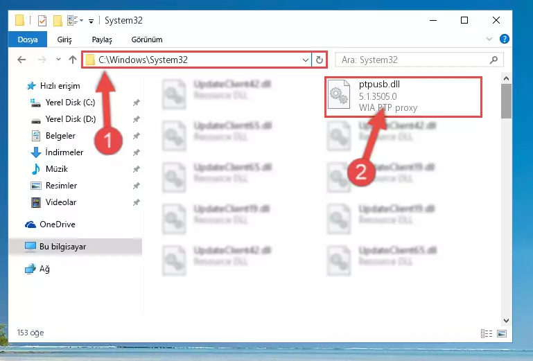This screenshot has height=361, width=533.
Task: Click the ptpusb.dll gear file icon
Action: pyautogui.click(x=339, y=94)
